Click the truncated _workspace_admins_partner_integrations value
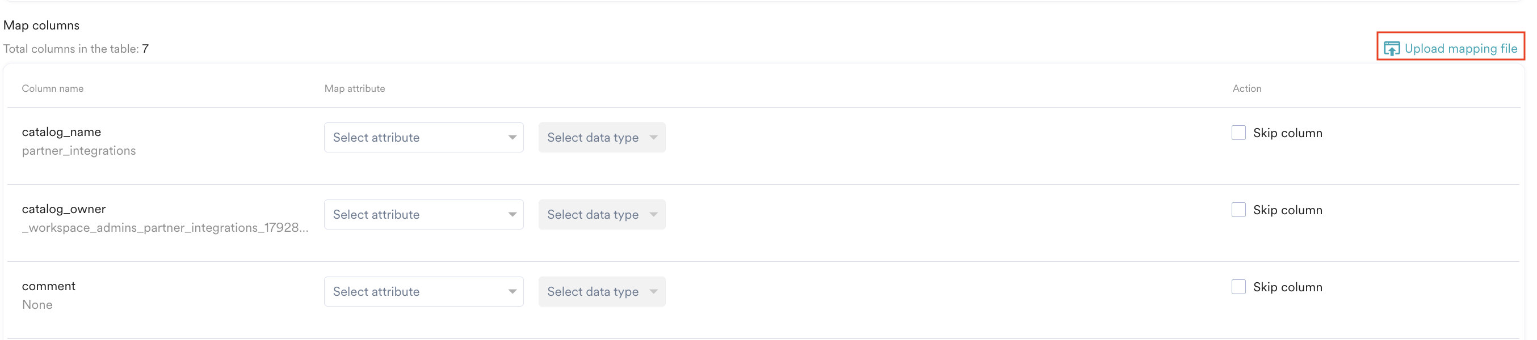 (x=165, y=227)
